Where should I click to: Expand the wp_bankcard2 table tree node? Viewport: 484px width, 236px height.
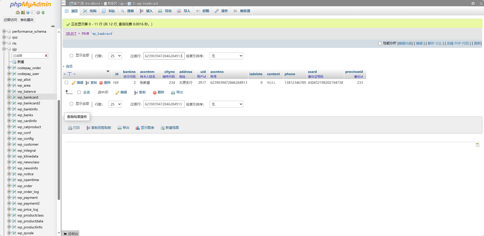tap(9, 103)
